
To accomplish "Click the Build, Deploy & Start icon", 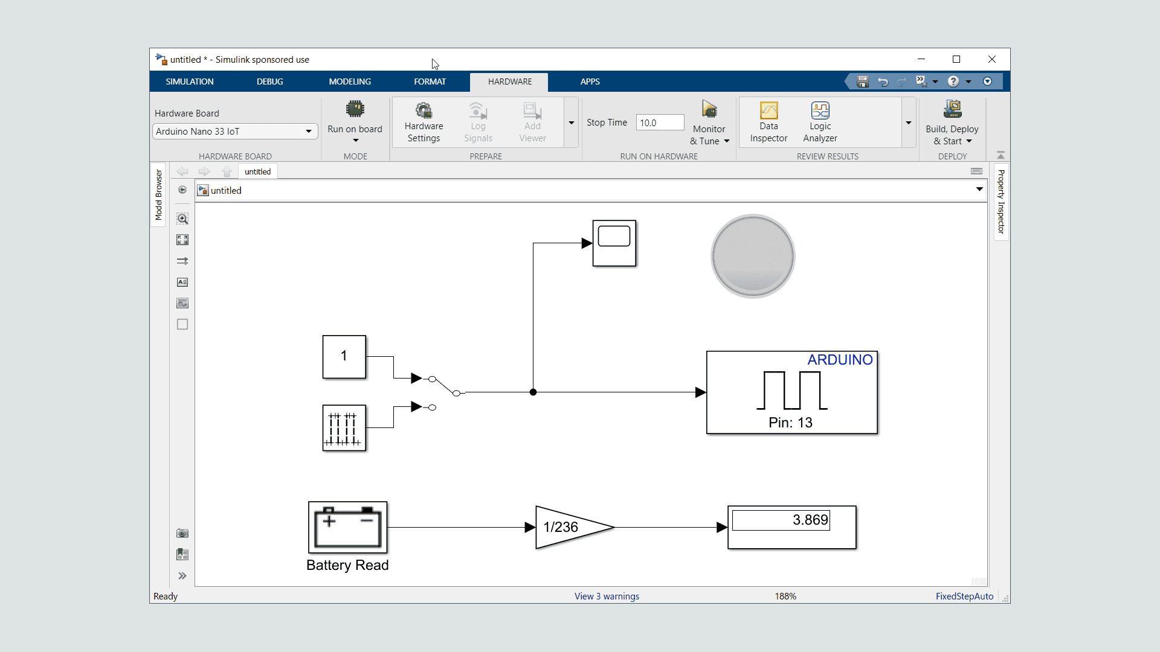I will pyautogui.click(x=952, y=110).
